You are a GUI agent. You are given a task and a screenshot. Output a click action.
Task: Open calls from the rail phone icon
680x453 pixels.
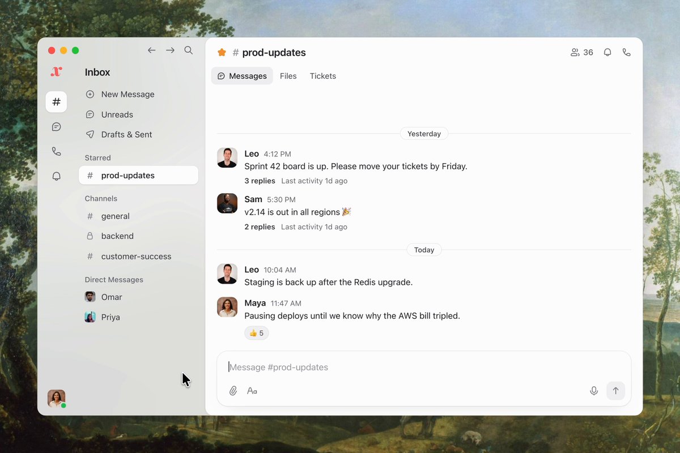[x=56, y=151]
